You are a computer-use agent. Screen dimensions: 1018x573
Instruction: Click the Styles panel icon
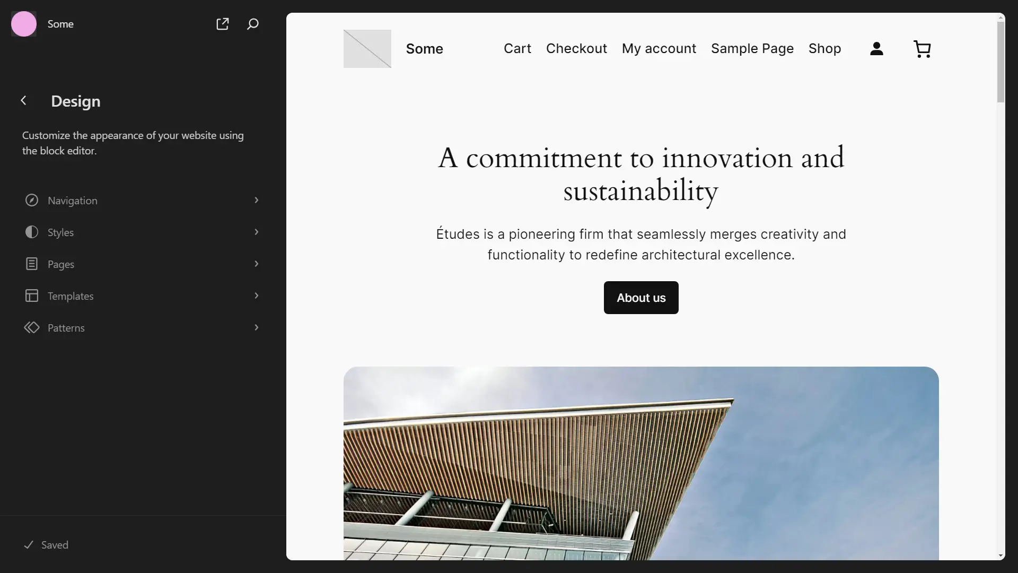click(x=31, y=232)
